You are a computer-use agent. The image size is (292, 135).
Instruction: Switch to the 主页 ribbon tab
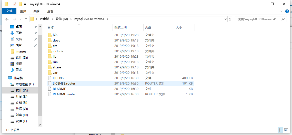click(23, 11)
